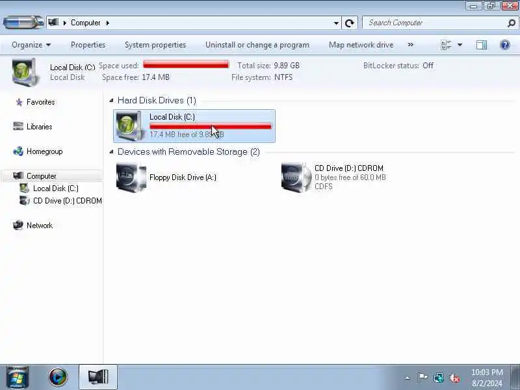Click Local Disk (C:) tree icon
The image size is (520, 390).
click(x=24, y=188)
